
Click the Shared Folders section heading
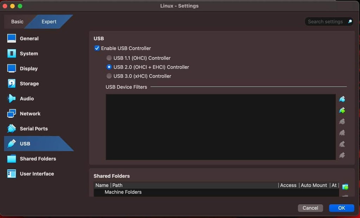tap(111, 176)
